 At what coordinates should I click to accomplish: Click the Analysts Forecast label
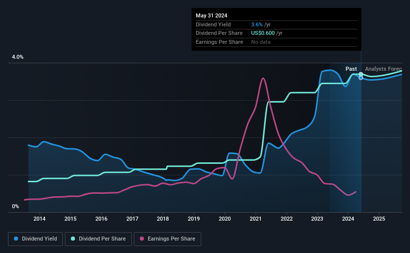tap(384, 69)
